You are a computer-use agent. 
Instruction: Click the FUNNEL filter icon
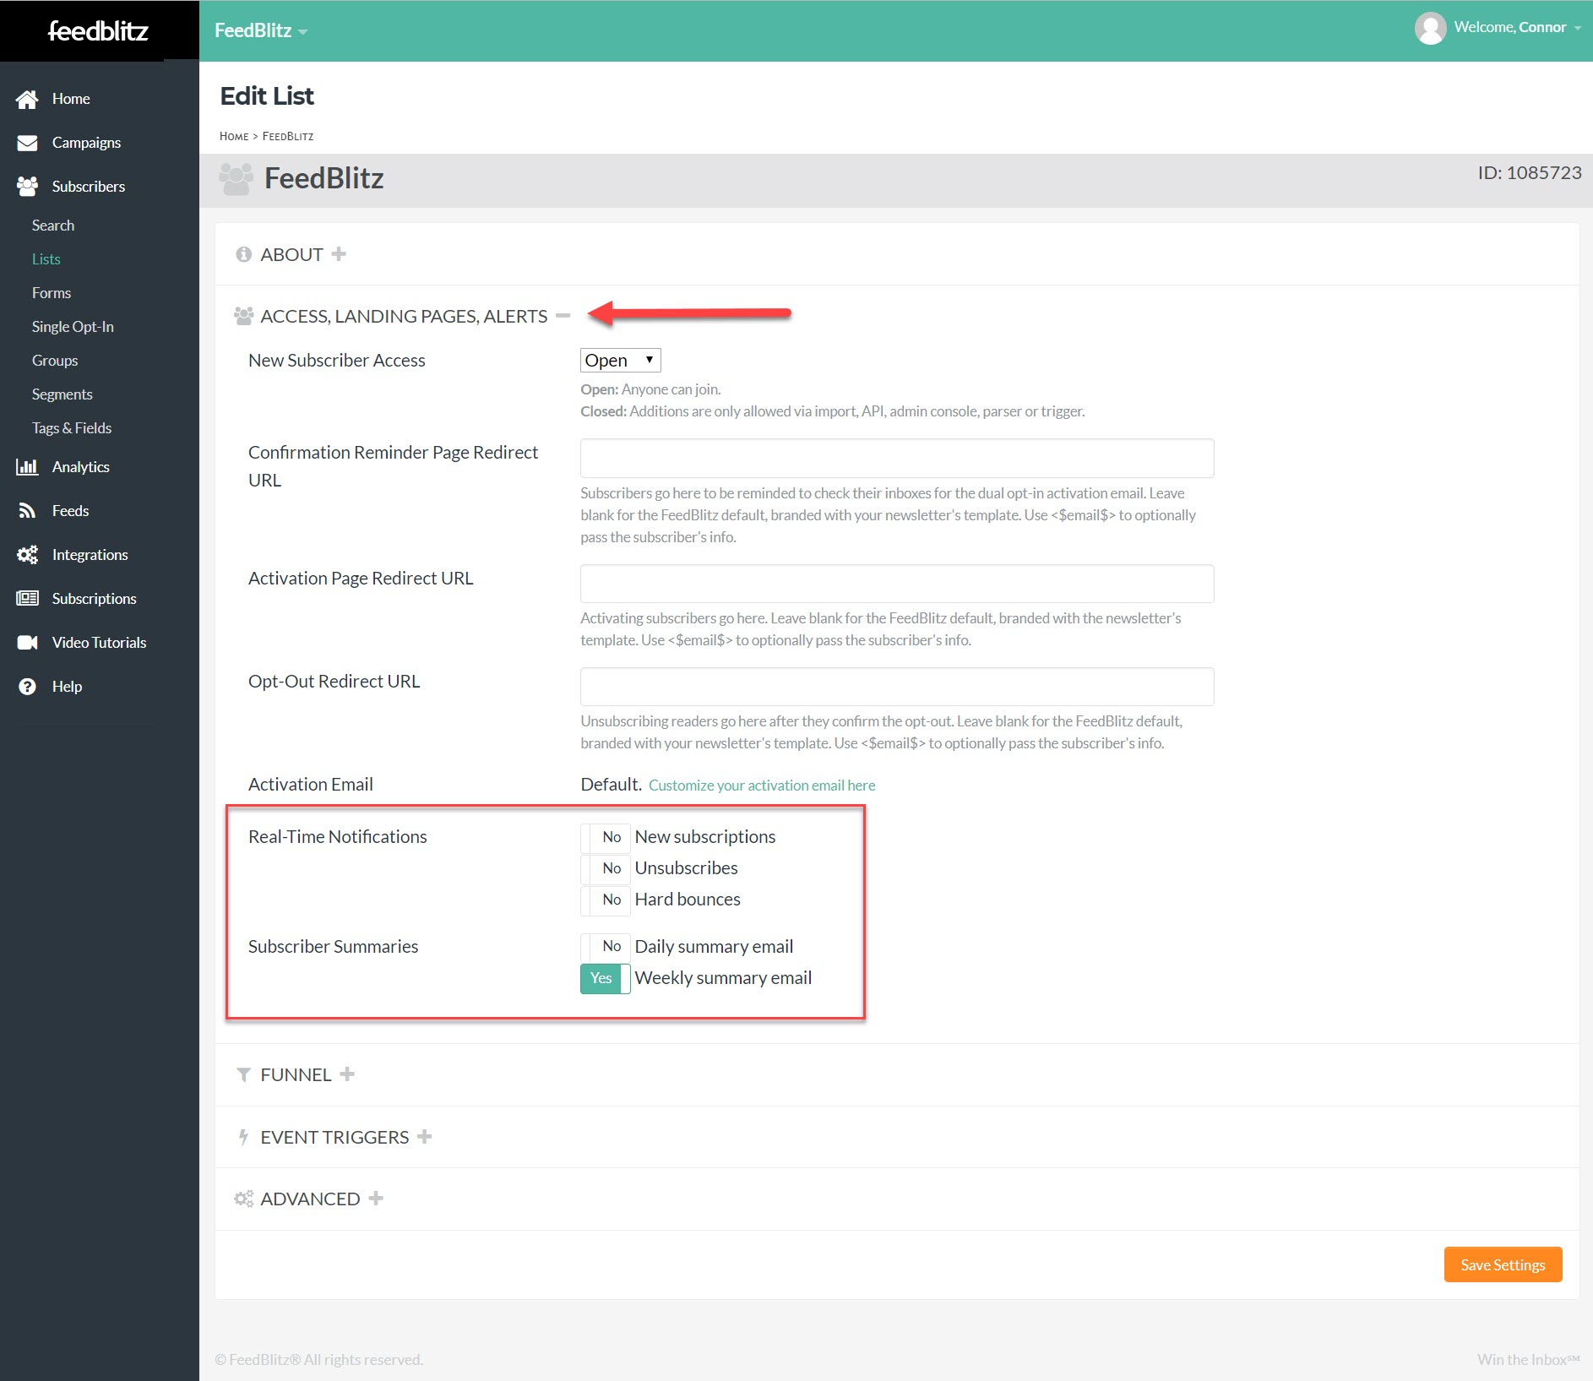[244, 1074]
